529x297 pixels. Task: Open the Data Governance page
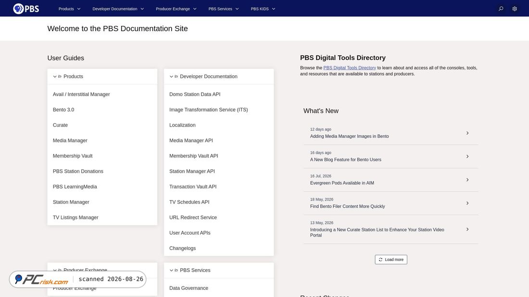(189, 288)
